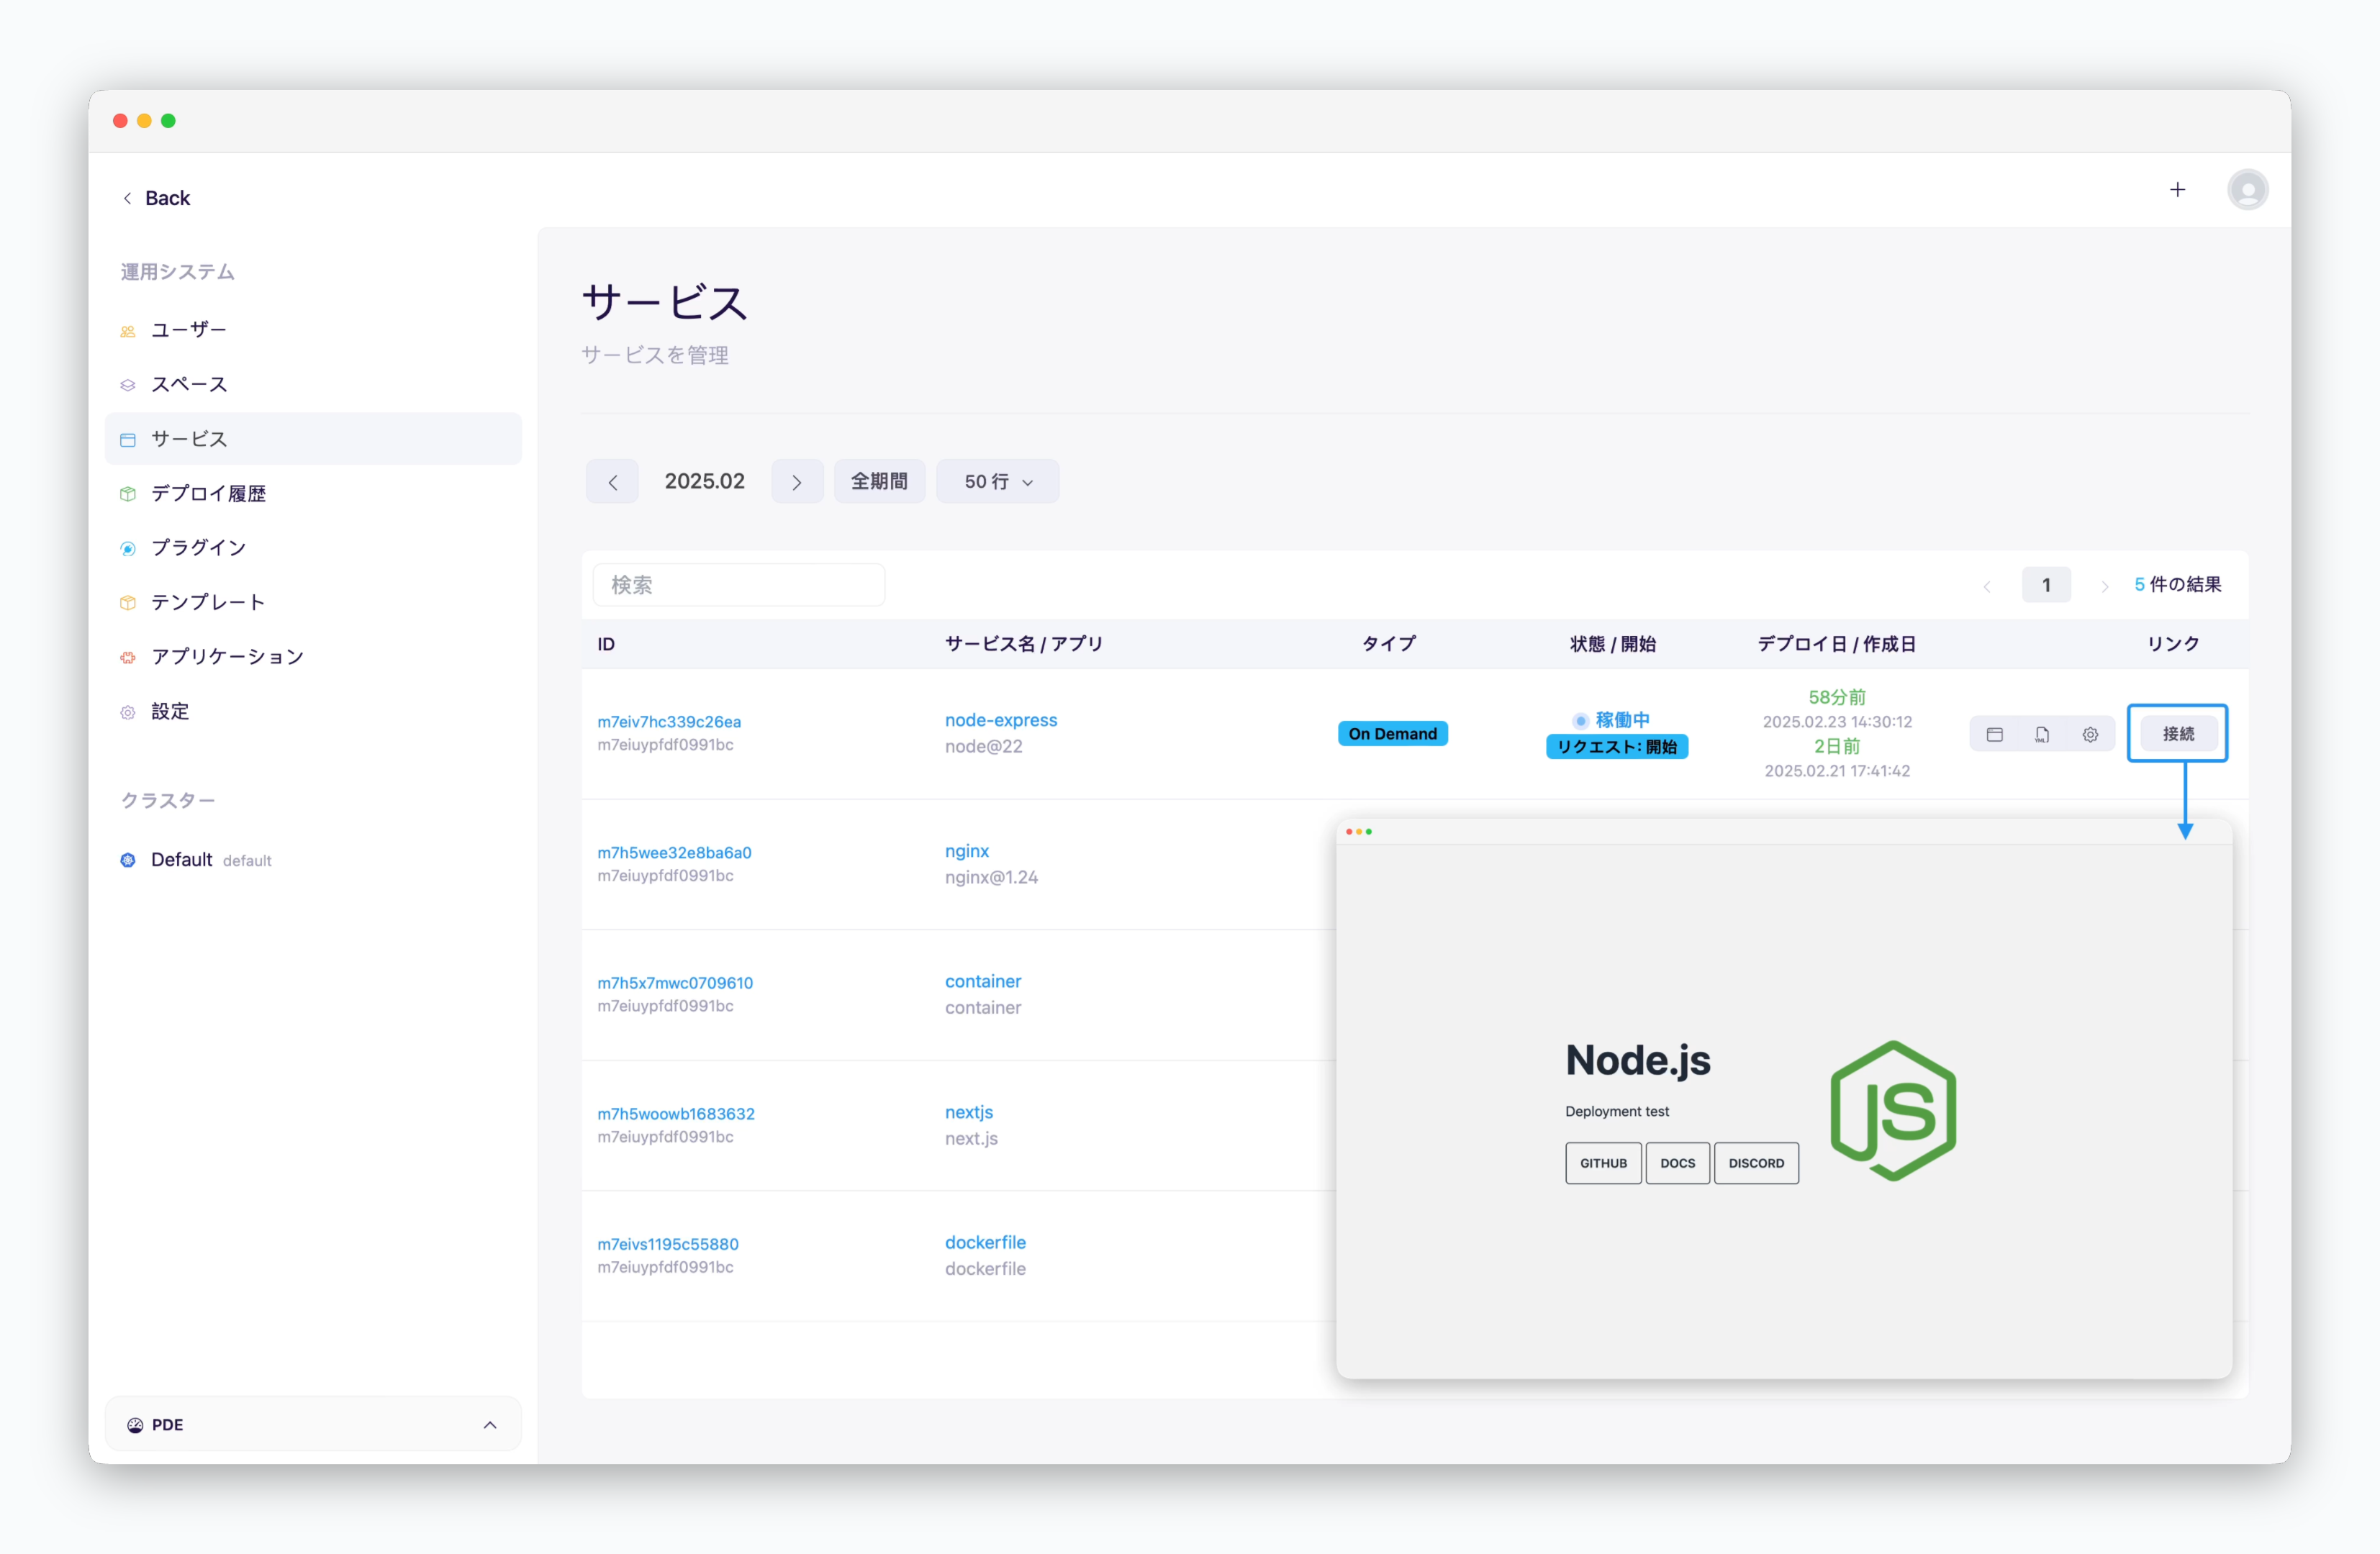This screenshot has height=1554, width=2380.
Task: Open the dockerfile service
Action: click(x=985, y=1242)
